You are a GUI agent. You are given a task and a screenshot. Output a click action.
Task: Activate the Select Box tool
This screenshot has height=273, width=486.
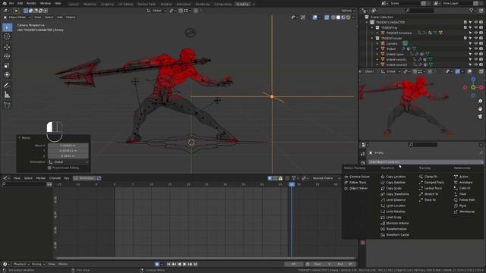coord(7,27)
